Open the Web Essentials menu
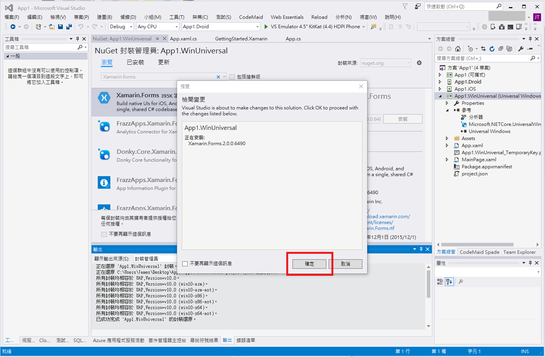 287,17
